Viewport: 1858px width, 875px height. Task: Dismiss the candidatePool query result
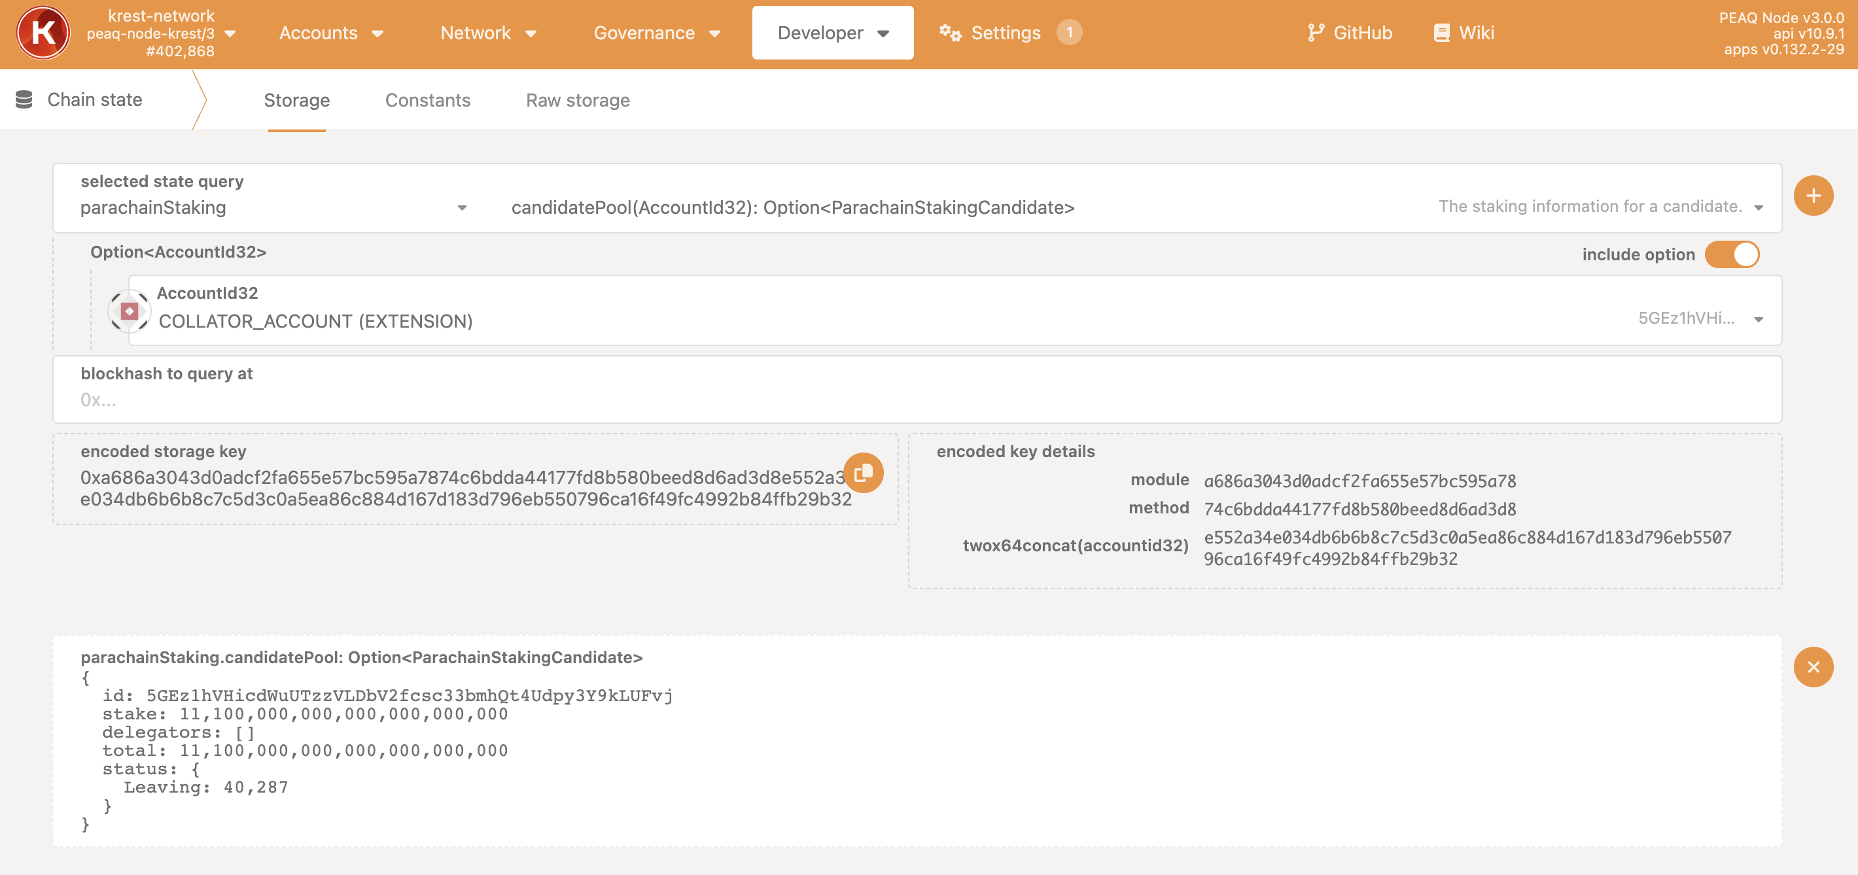(x=1813, y=666)
